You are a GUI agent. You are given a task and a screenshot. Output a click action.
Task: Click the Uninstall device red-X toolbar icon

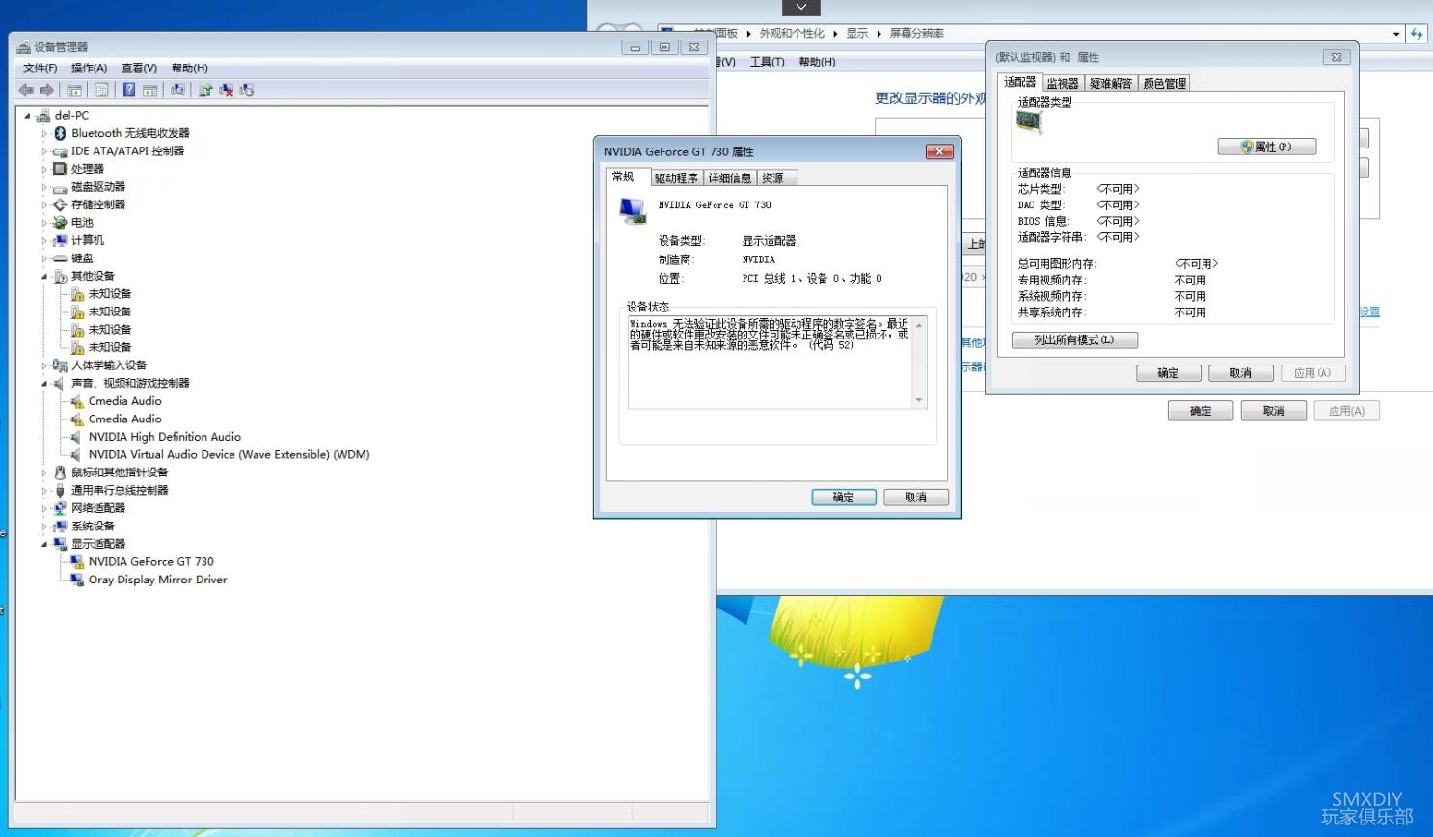pos(226,90)
